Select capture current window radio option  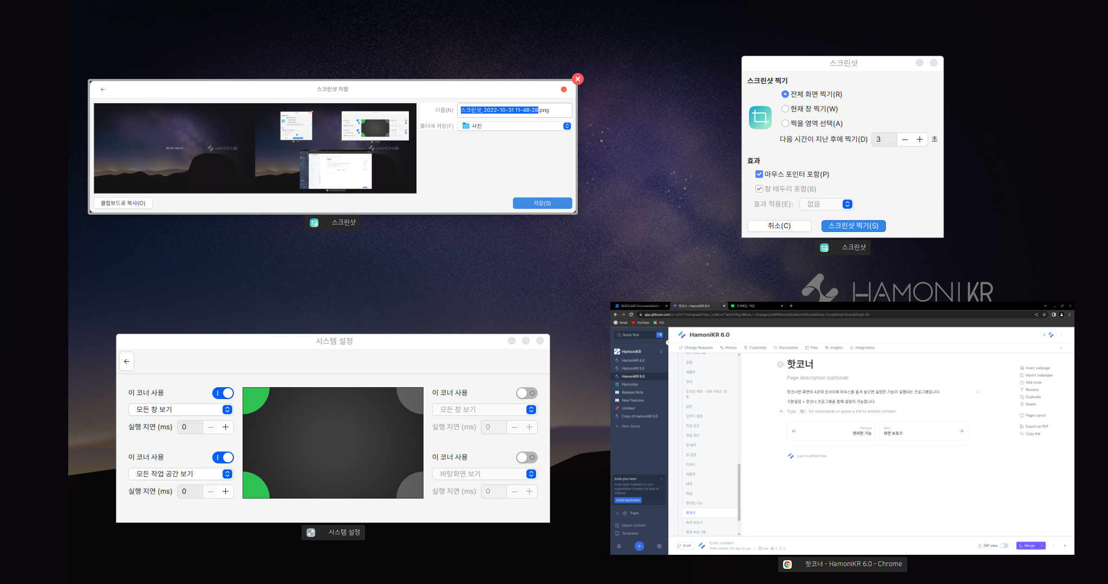pos(785,109)
